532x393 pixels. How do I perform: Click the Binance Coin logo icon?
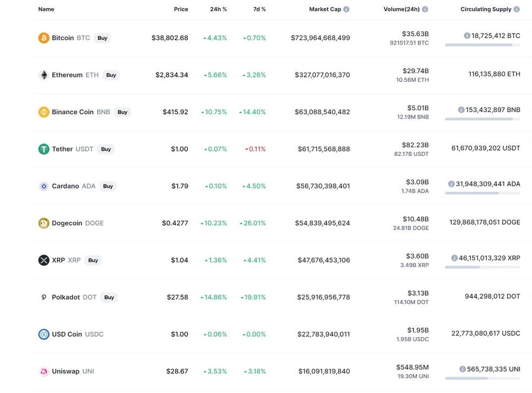(x=43, y=112)
